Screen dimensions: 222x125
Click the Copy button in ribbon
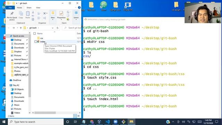tap(21, 15)
